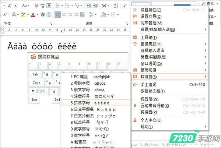
Task: Click the Sort A-Z icon
Action: coord(116,6)
